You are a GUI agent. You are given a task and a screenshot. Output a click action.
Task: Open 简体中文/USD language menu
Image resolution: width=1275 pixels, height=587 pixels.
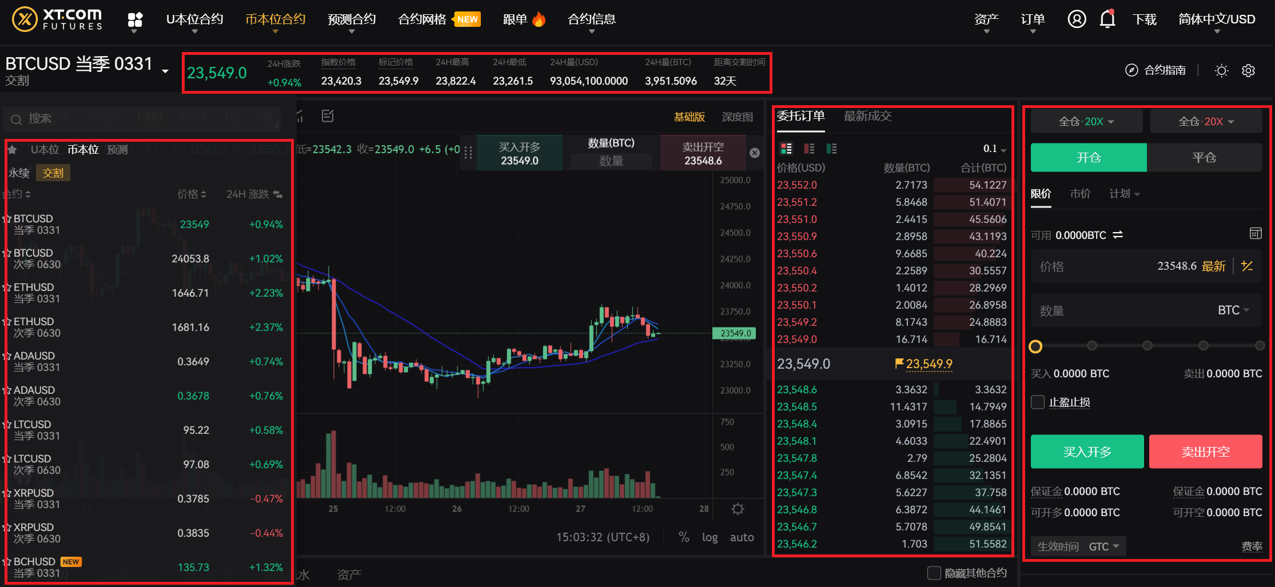tap(1217, 19)
